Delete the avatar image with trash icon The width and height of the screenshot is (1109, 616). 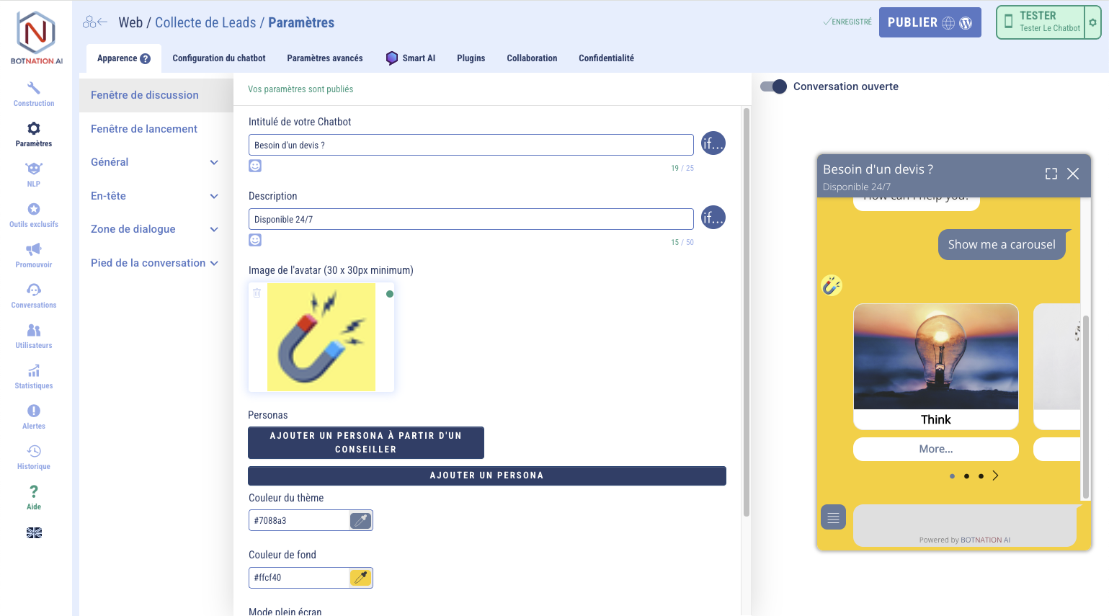pos(257,293)
